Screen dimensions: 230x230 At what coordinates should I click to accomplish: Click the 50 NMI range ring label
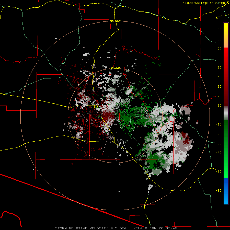115,68
